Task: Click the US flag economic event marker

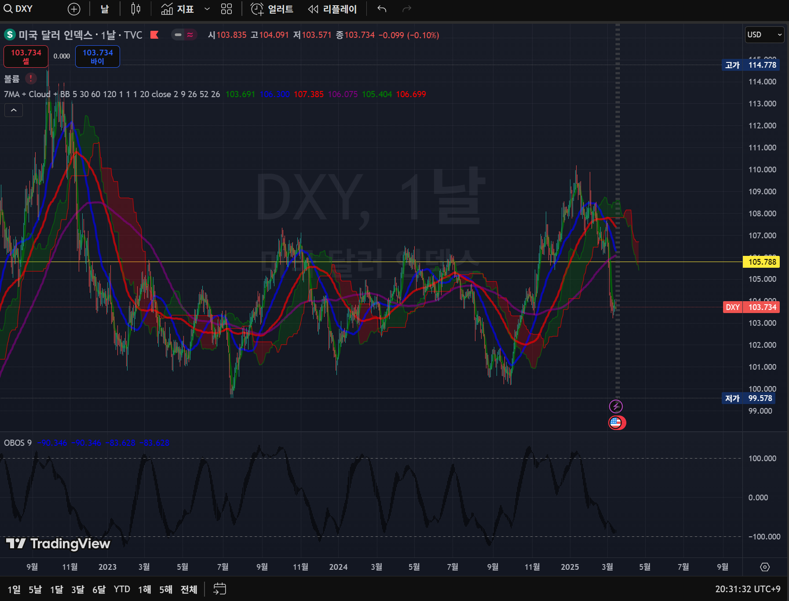Action: tap(616, 423)
